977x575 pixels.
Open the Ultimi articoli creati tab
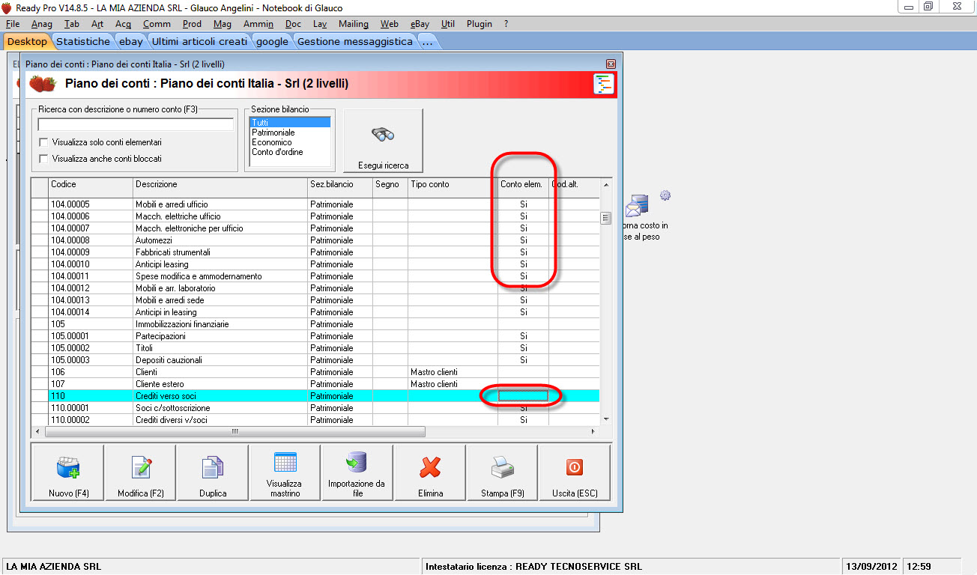click(199, 42)
